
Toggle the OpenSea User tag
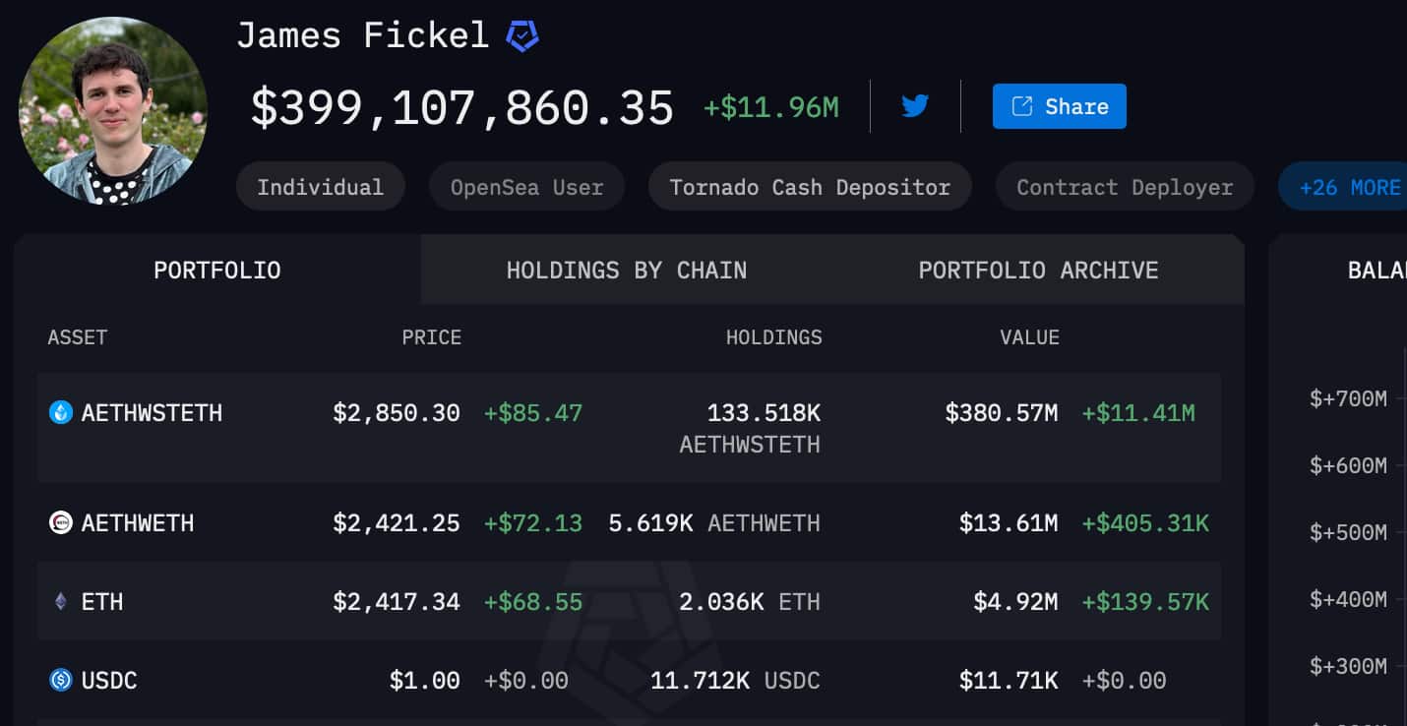pyautogui.click(x=526, y=185)
